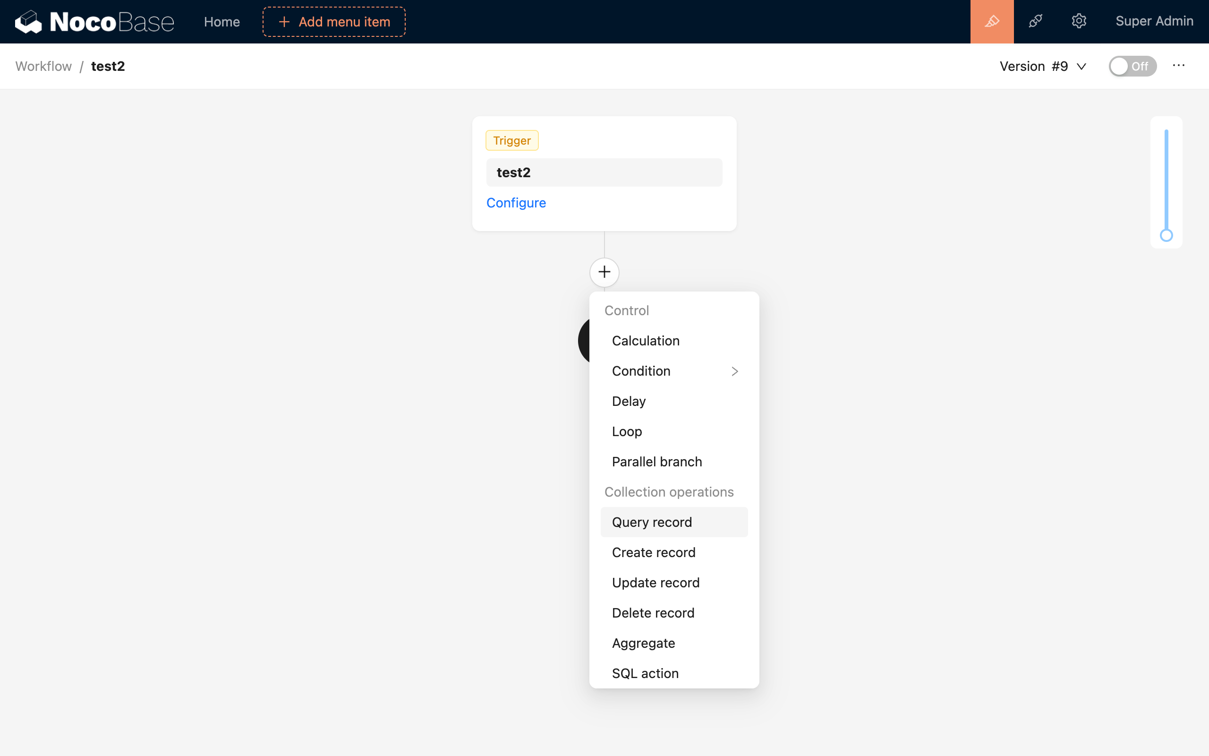Open the plugin manager plug icon
The height and width of the screenshot is (756, 1209).
[1036, 22]
